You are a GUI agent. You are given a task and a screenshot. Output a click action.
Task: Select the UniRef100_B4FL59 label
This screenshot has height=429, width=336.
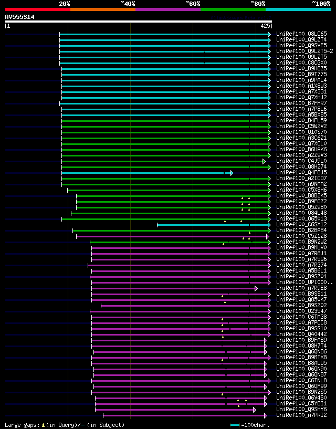coord(301,120)
